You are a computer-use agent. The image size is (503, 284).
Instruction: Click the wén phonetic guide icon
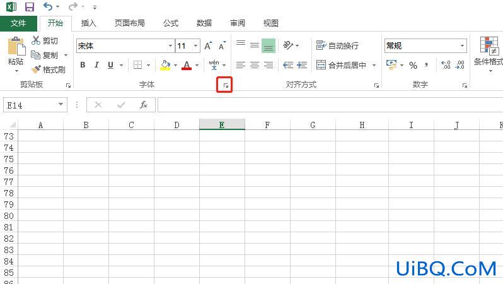pos(214,64)
